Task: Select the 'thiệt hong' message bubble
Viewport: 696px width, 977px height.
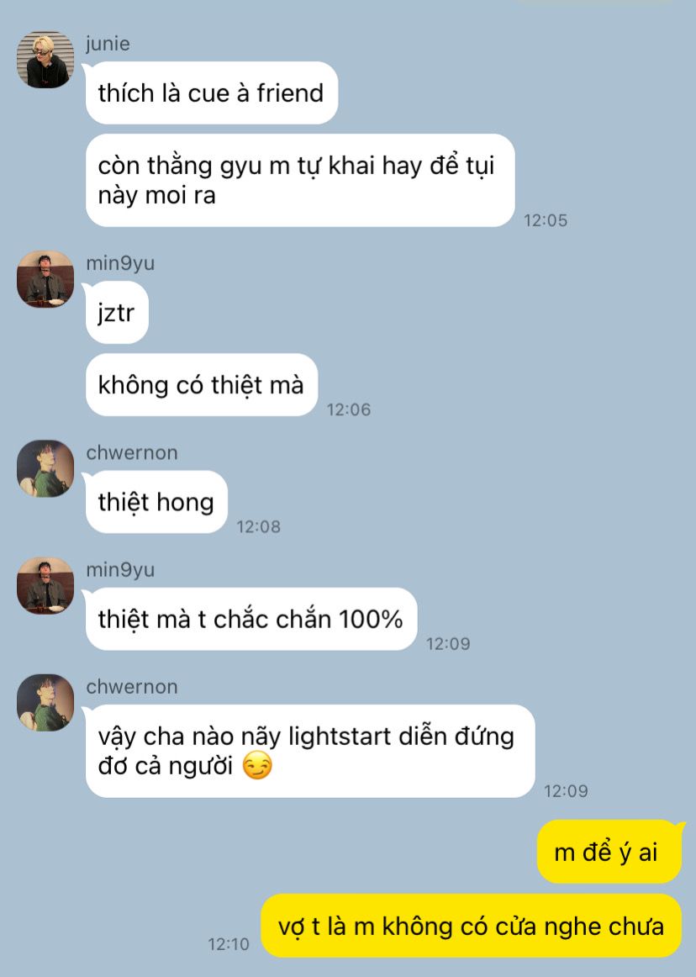Action: 156,502
